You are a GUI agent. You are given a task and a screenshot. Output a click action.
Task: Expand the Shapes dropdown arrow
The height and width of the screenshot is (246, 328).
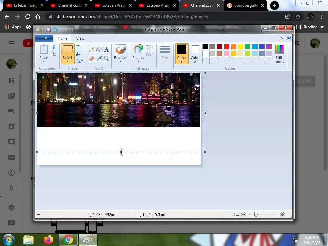138,62
